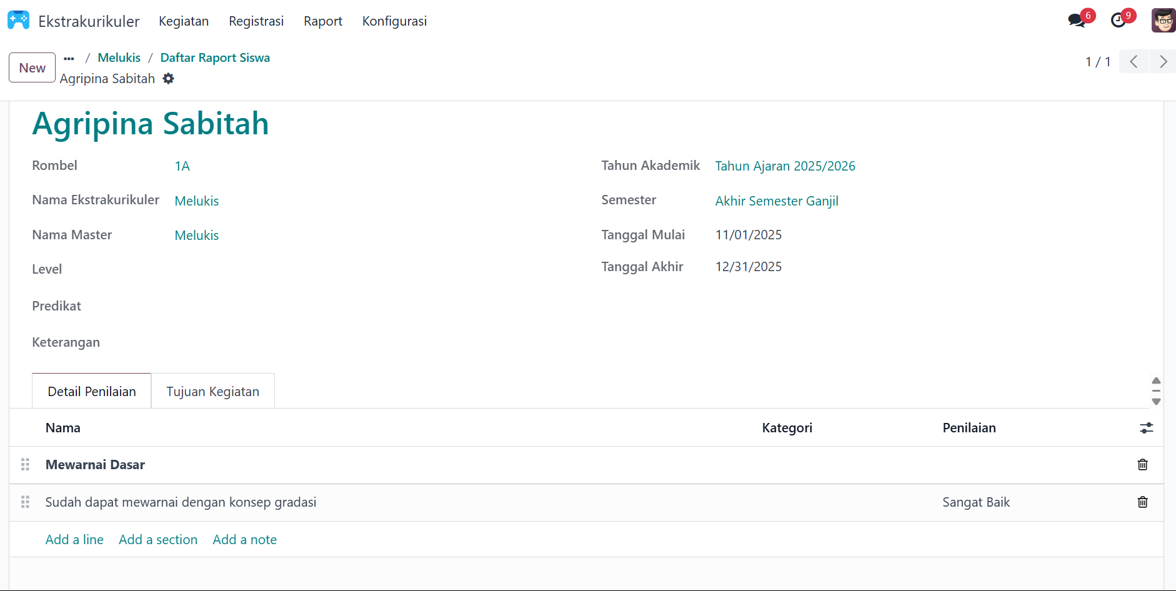The width and height of the screenshot is (1176, 591).
Task: Go to next record with right chevron
Action: [1162, 62]
